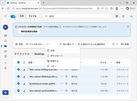The height and width of the screenshot is (101, 137).
Task: Click share icon on alex-safareli-xy7shuzLWA0 row
Action: click(x=66, y=91)
